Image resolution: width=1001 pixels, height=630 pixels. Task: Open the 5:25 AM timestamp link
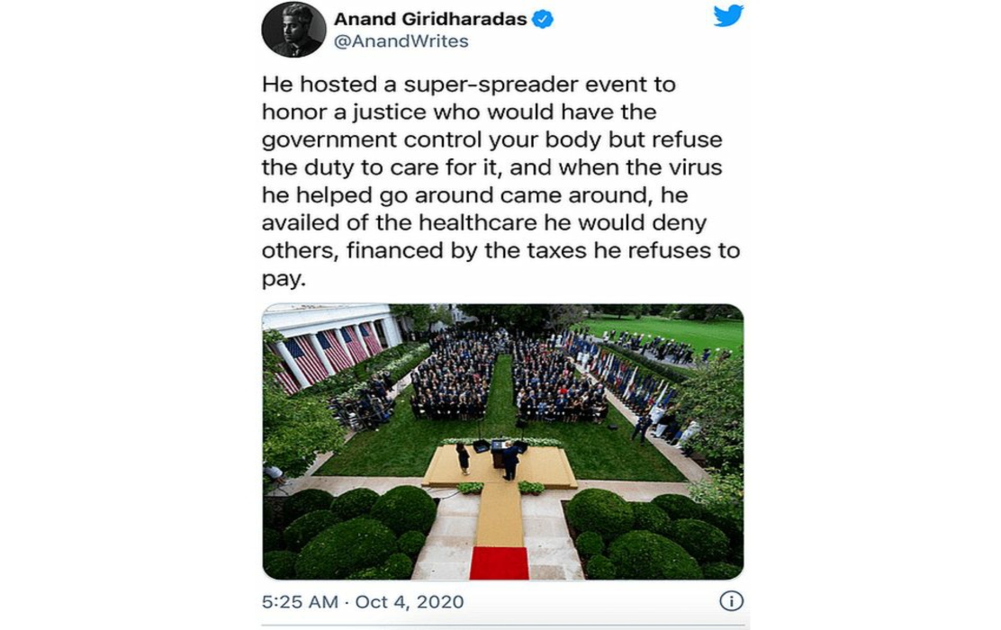click(x=300, y=601)
